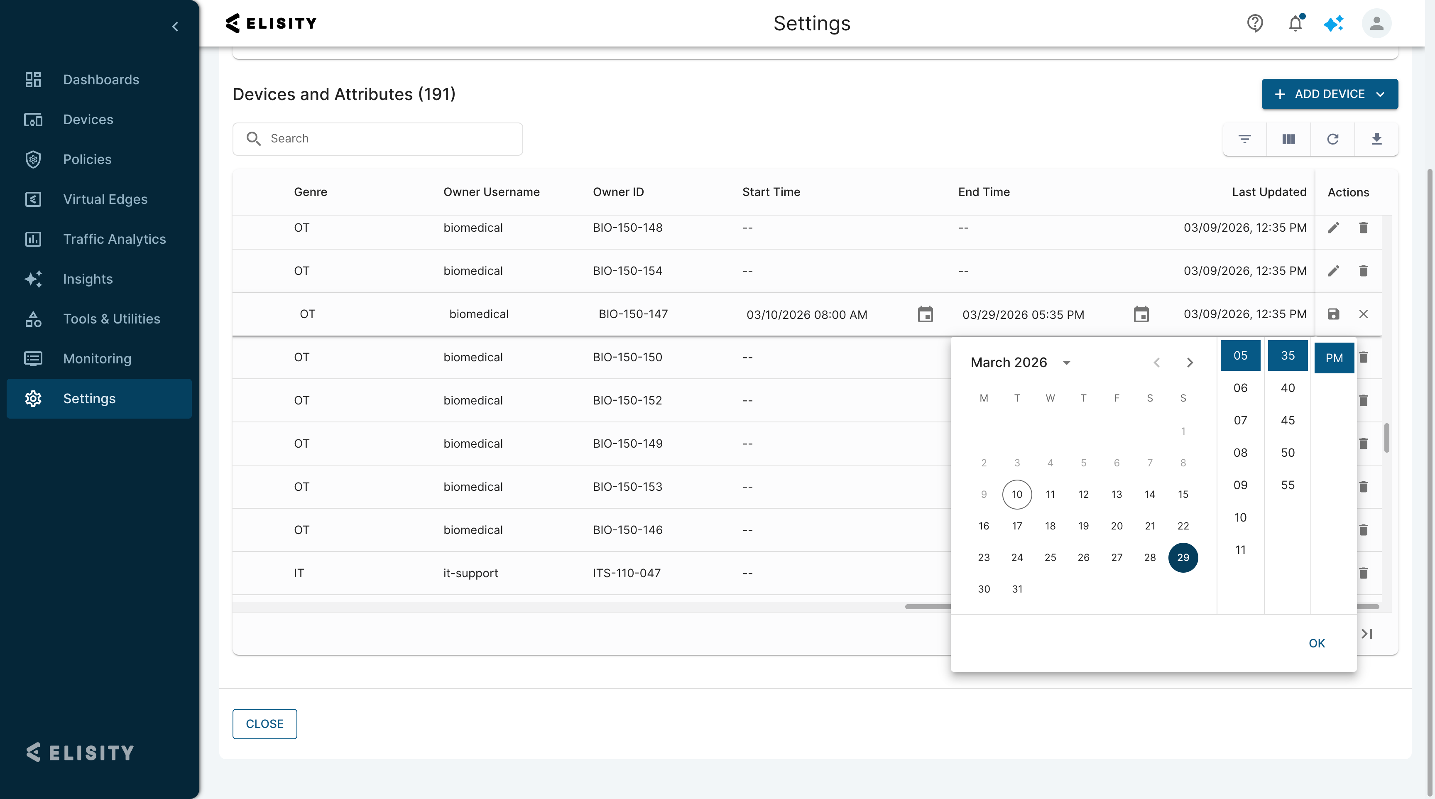Delete the BIO-150-154 device row

click(1363, 271)
